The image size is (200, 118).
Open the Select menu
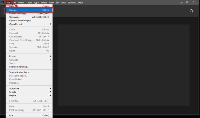pyautogui.click(x=44, y=3)
